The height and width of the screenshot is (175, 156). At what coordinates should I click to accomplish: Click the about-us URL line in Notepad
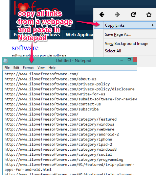click(x=50, y=79)
